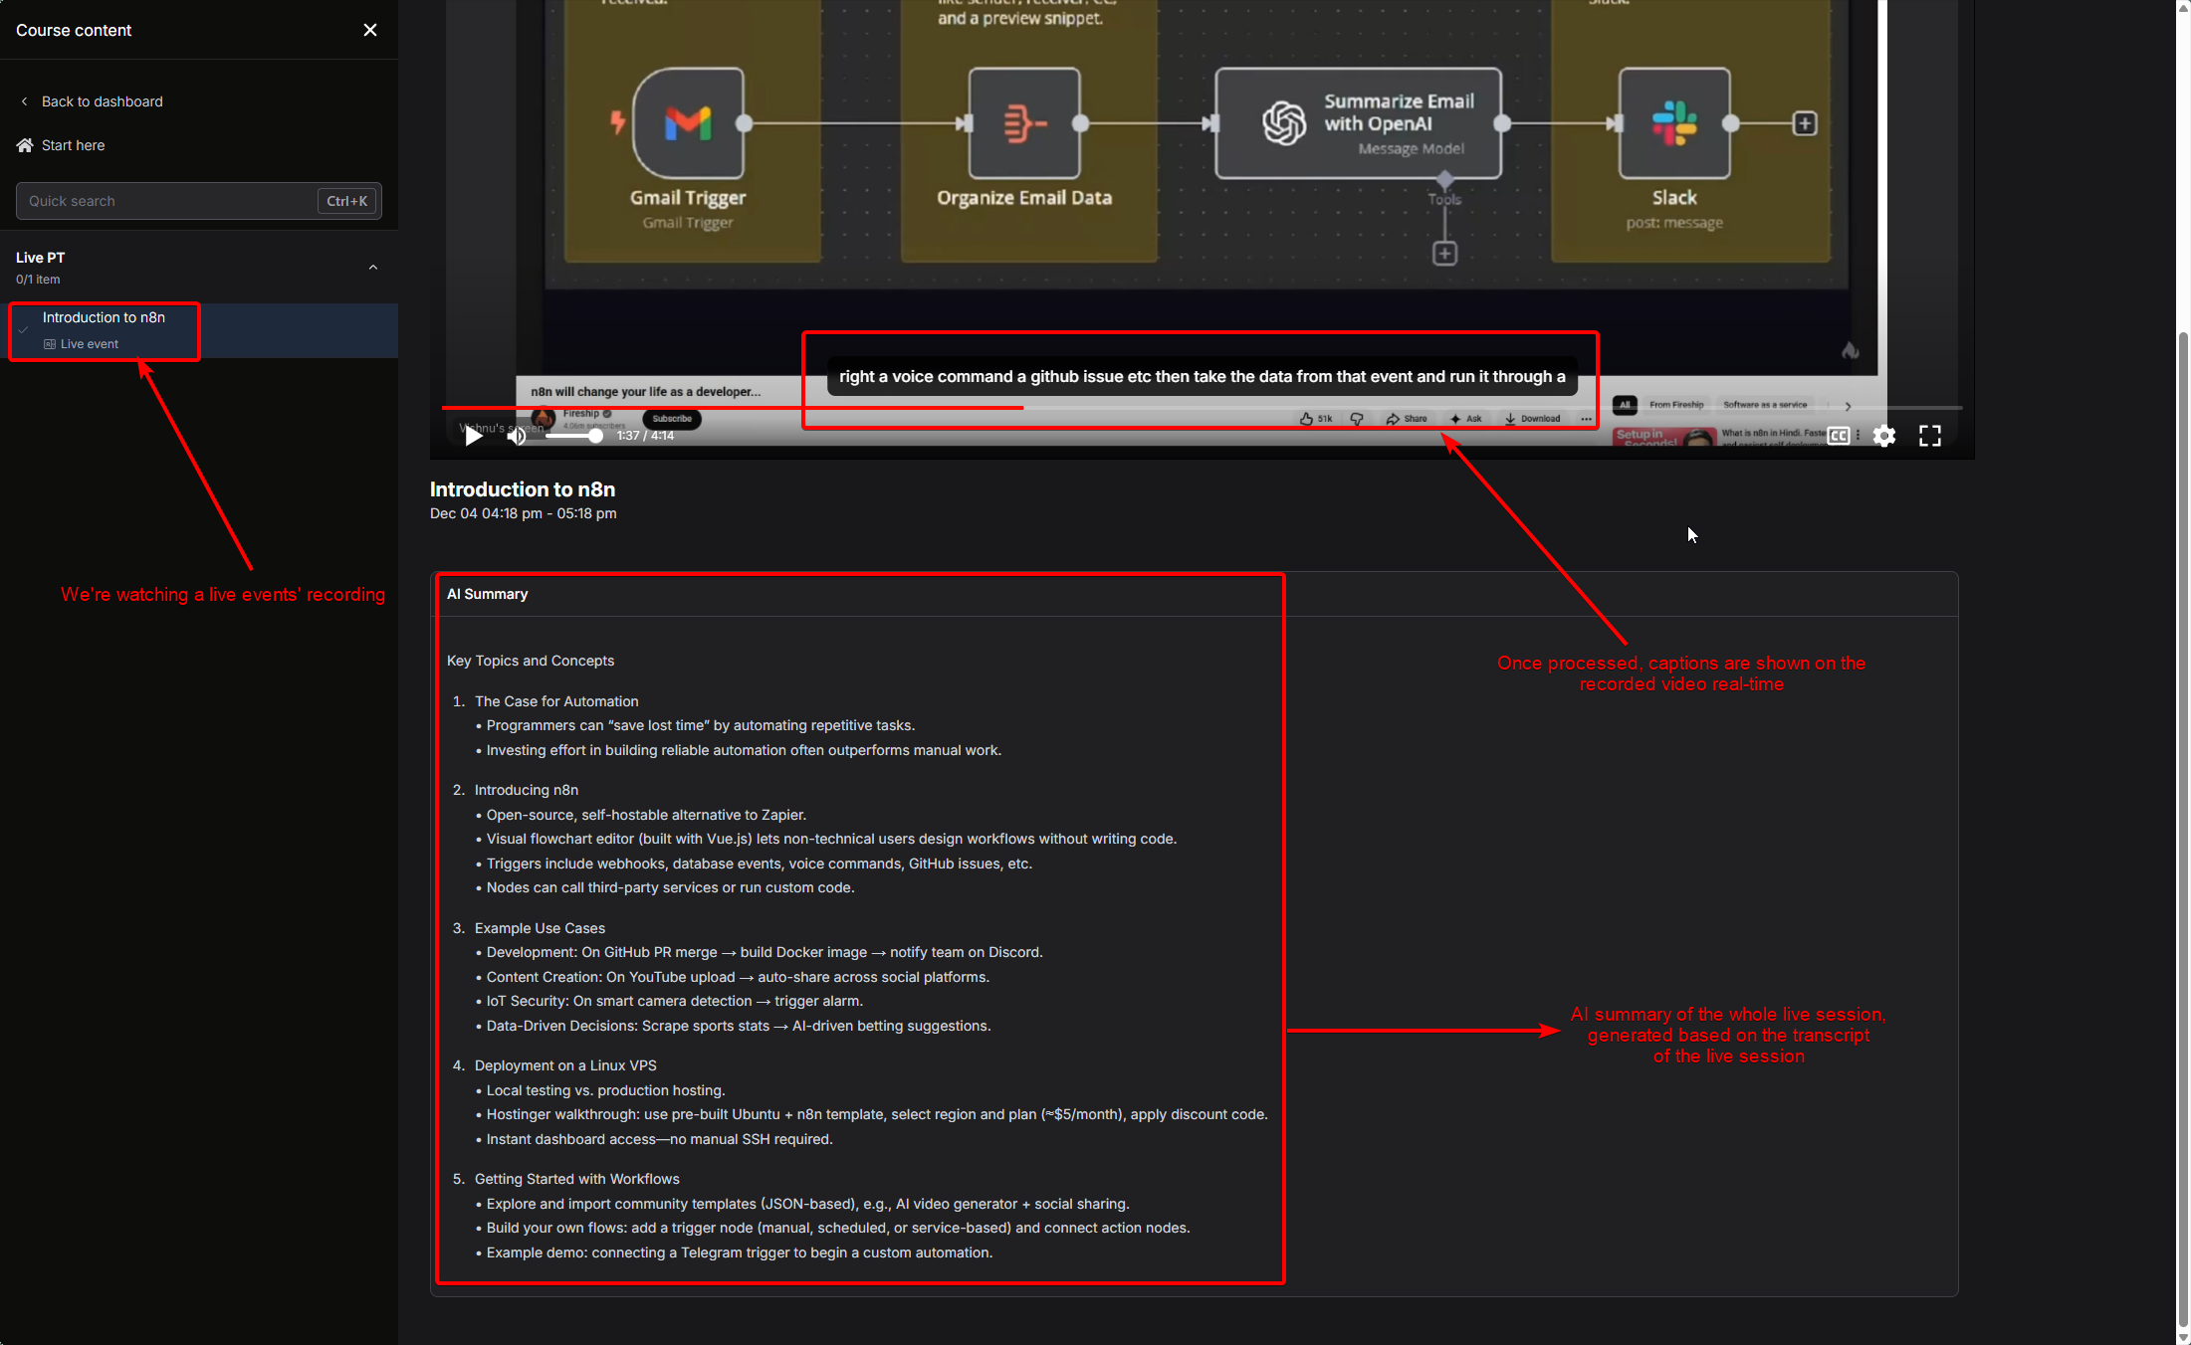Click the Start here home icon
Screen dimensions: 2191x1345
25,145
